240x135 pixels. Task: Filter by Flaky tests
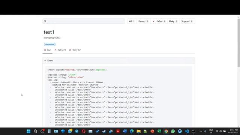pos(173,21)
